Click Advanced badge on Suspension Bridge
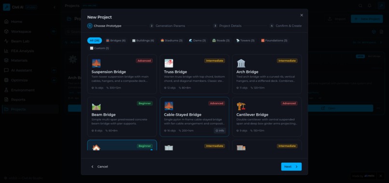 (144, 61)
